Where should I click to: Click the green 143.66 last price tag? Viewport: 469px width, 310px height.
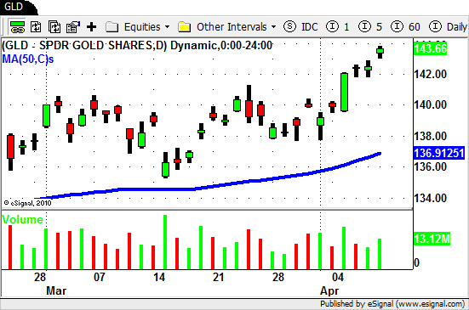pos(430,48)
